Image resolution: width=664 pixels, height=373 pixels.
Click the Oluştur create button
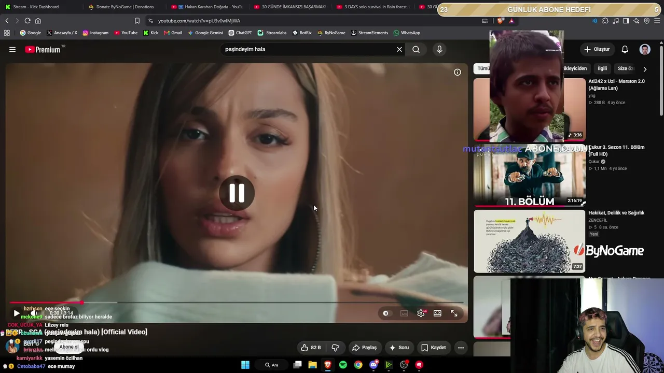click(x=597, y=49)
